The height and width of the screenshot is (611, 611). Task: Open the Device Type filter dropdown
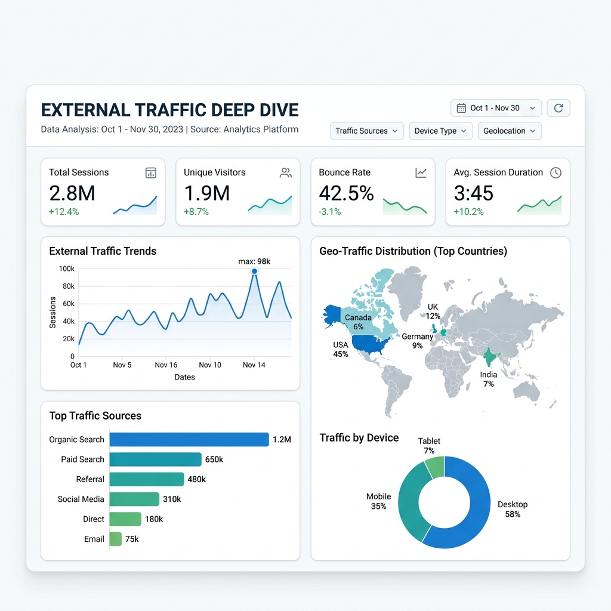click(x=441, y=131)
